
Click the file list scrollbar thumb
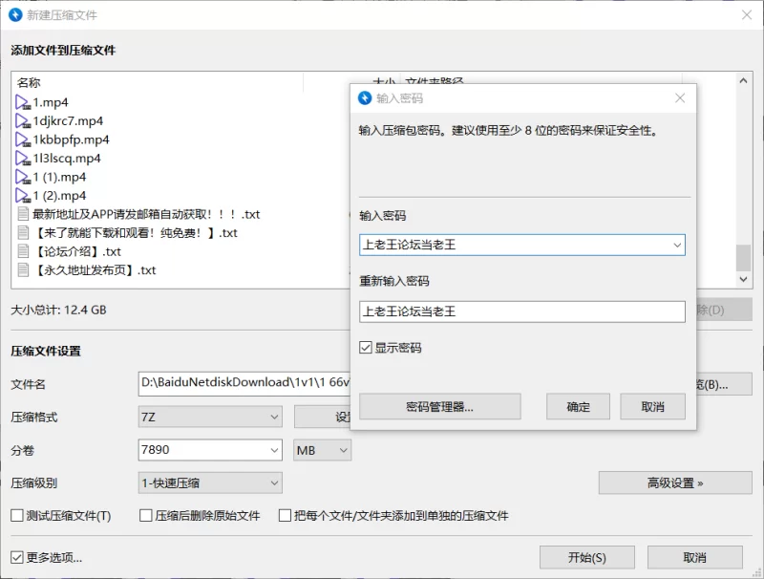pyautogui.click(x=743, y=257)
